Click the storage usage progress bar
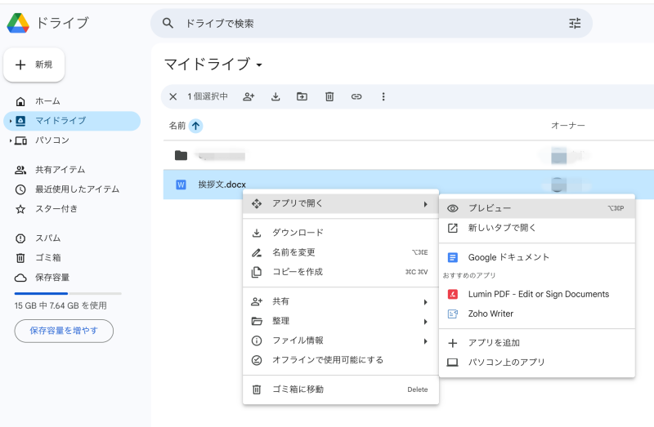This screenshot has width=654, height=427. tap(68, 293)
